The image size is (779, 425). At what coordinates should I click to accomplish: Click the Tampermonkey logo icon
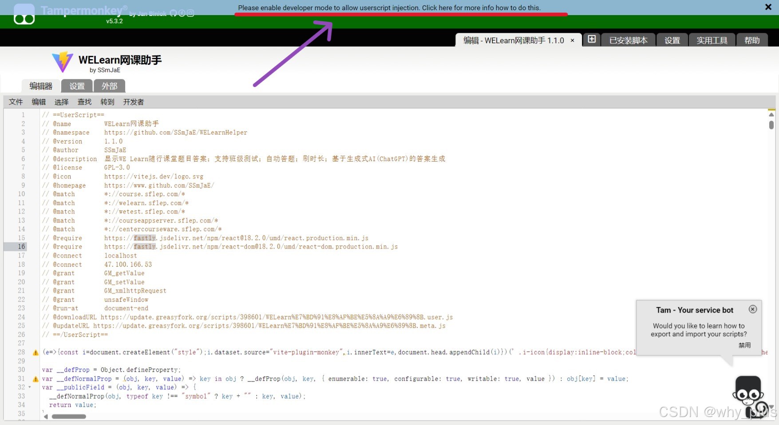[24, 14]
